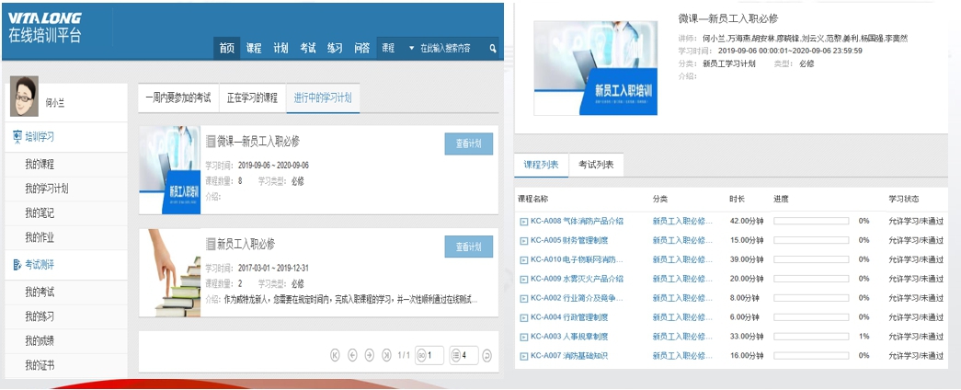Click document icon beside 微课—新员工入职必修
Viewport: 961px width, 390px height.
210,142
